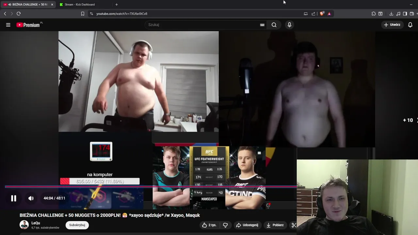Pause the video playback
Viewport: 418px width, 235px height.
coord(14,198)
